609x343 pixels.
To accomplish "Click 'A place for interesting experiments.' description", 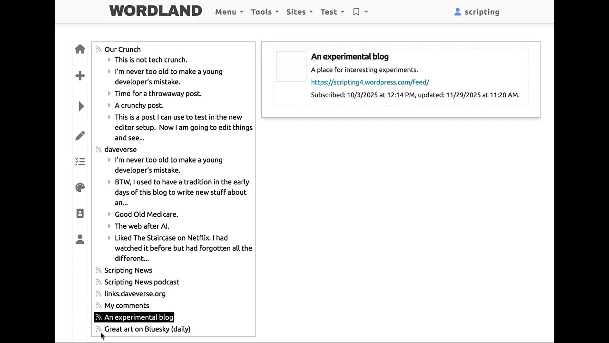I will pos(364,70).
